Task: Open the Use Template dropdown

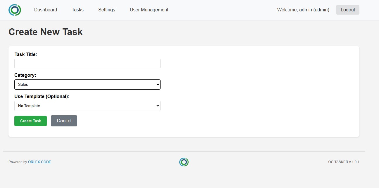Action: point(87,106)
